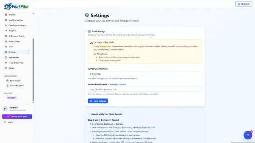
Task: Click the "You're in Test Mode" title
Action: pyautogui.click(x=105, y=42)
